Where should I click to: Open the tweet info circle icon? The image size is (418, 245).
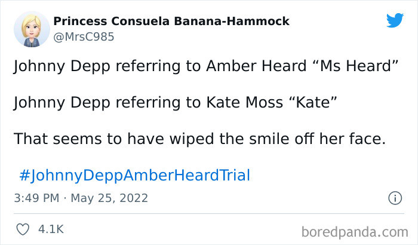[395, 198]
